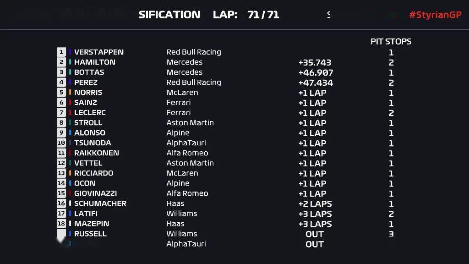Select driver name VERSTAPPEN

coord(99,52)
